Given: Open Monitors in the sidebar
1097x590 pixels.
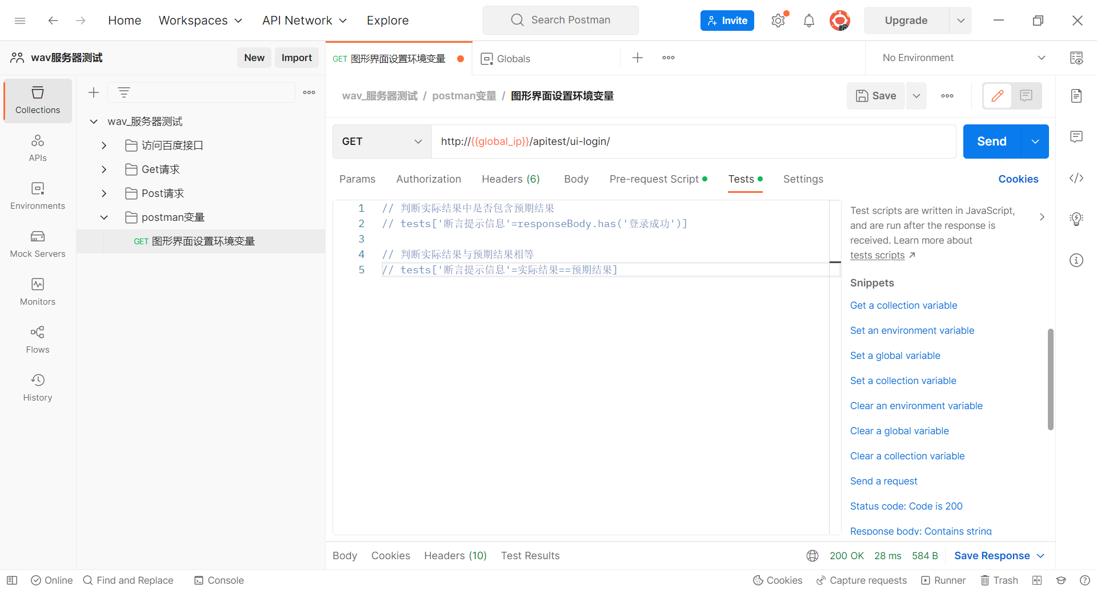Looking at the screenshot, I should 38,292.
